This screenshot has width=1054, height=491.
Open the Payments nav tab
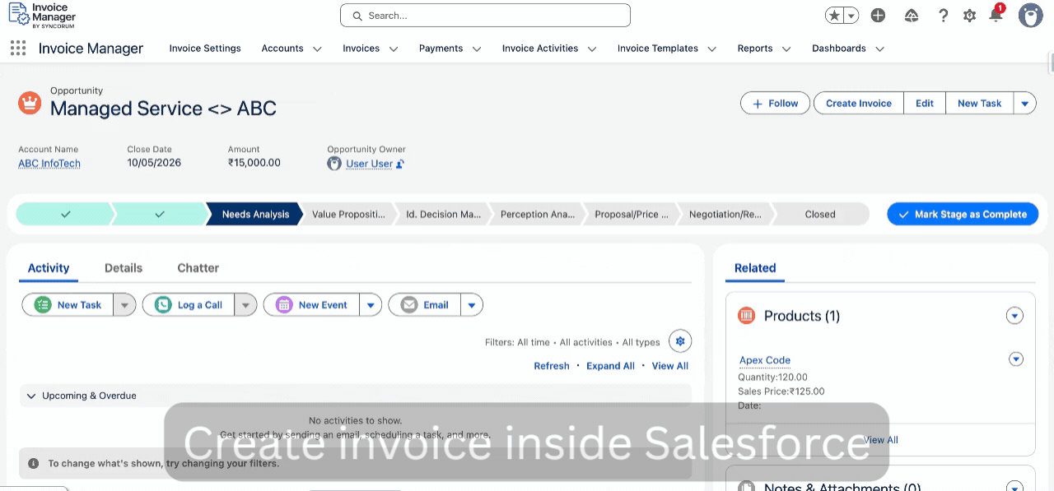[x=441, y=49]
